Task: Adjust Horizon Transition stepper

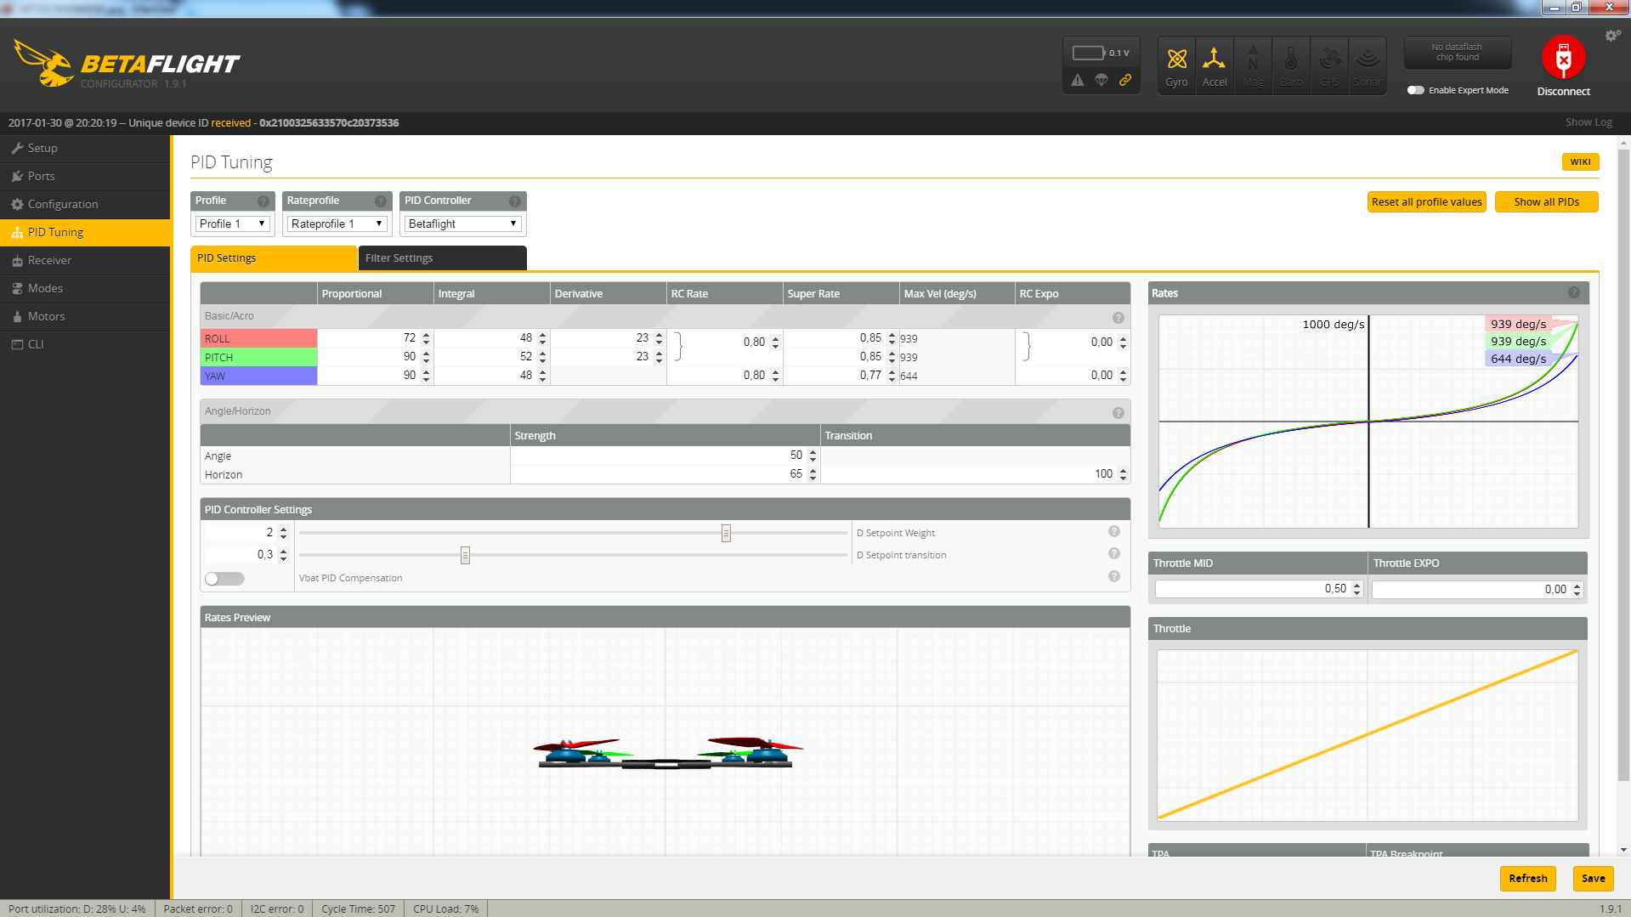Action: pyautogui.click(x=1123, y=474)
